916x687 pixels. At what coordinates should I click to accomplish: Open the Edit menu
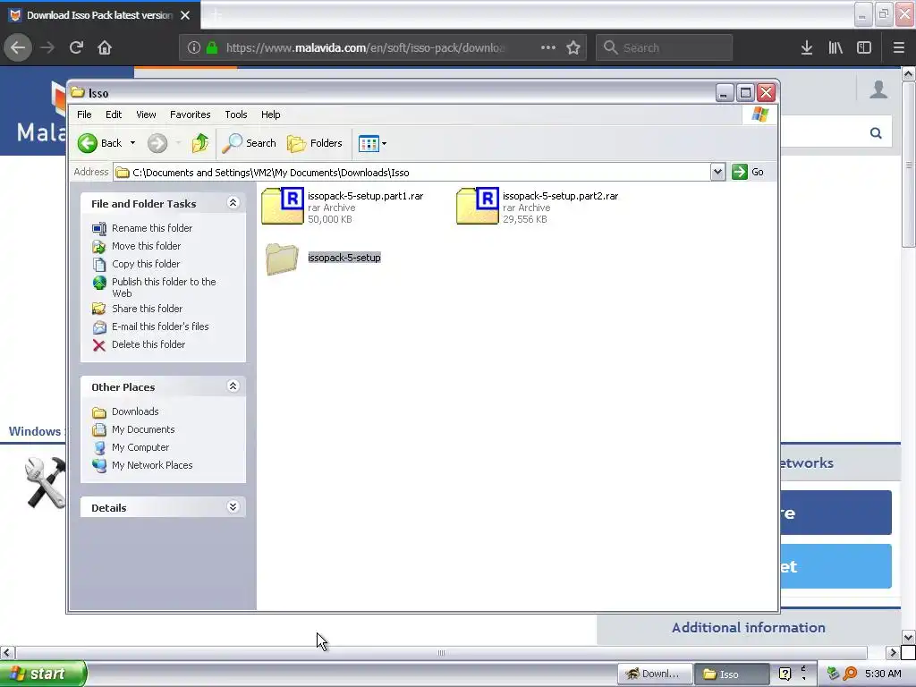coord(114,114)
